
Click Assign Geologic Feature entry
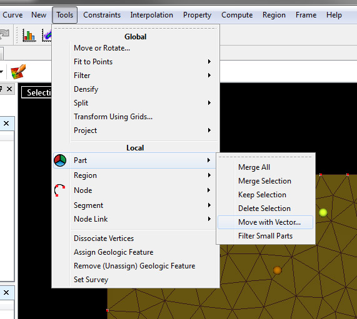113,252
